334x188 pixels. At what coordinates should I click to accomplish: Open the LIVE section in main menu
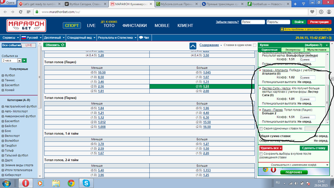pos(91,26)
